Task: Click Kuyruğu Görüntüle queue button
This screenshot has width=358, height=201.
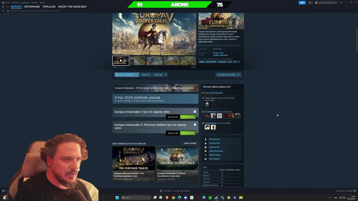Action: [229, 75]
